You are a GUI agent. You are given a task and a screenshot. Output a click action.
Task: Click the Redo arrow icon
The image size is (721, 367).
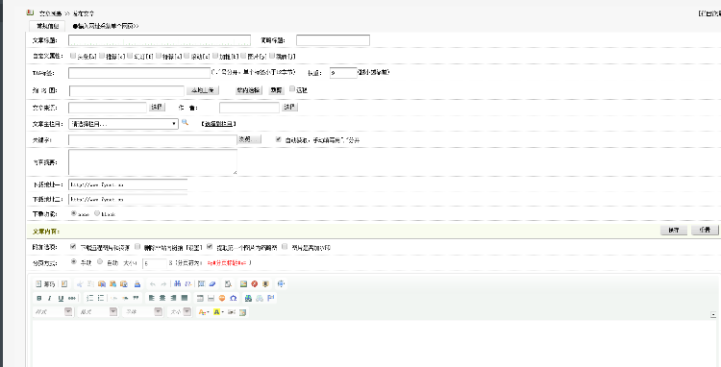pos(163,284)
